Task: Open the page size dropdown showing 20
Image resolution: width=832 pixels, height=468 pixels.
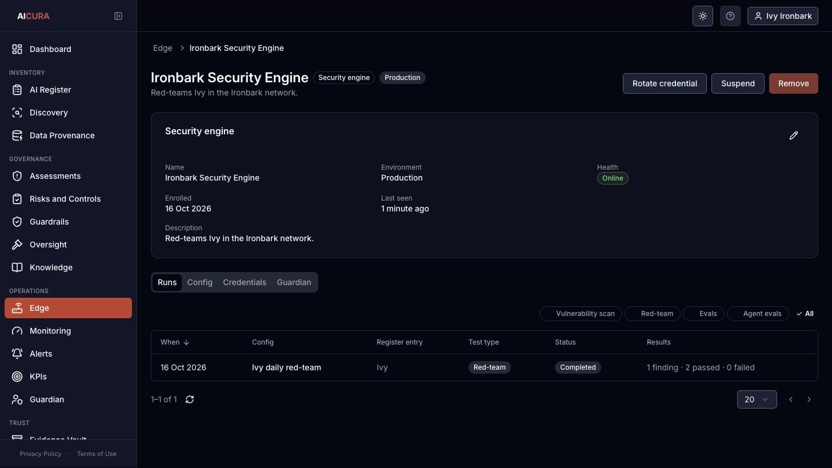Action: 757,399
